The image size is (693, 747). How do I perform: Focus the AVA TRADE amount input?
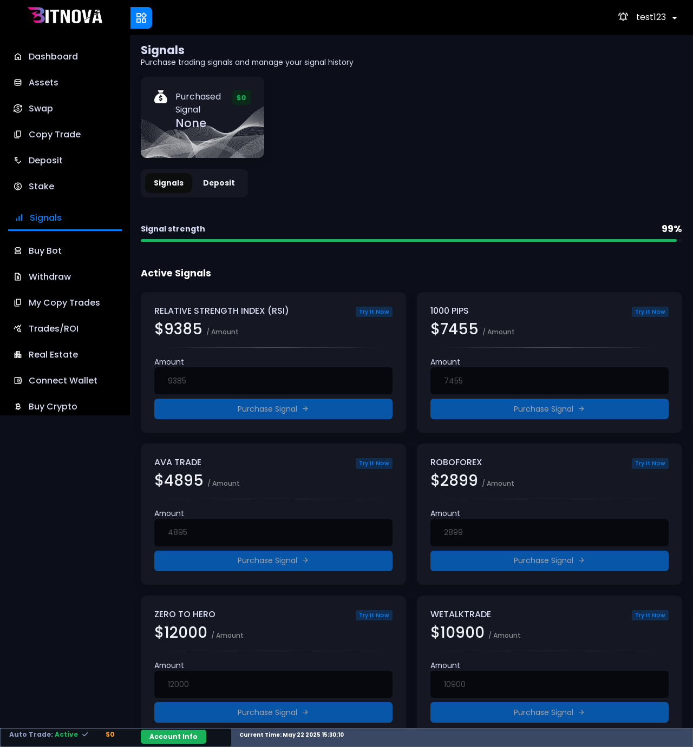point(273,533)
